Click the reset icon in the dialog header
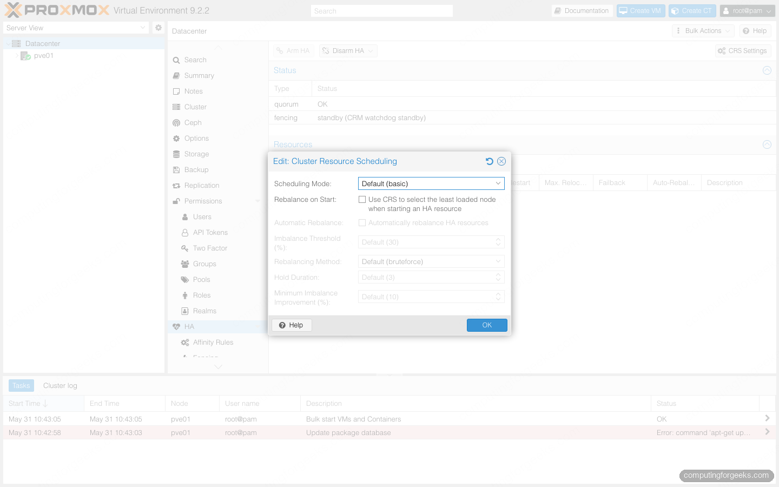This screenshot has height=487, width=779. (x=489, y=161)
